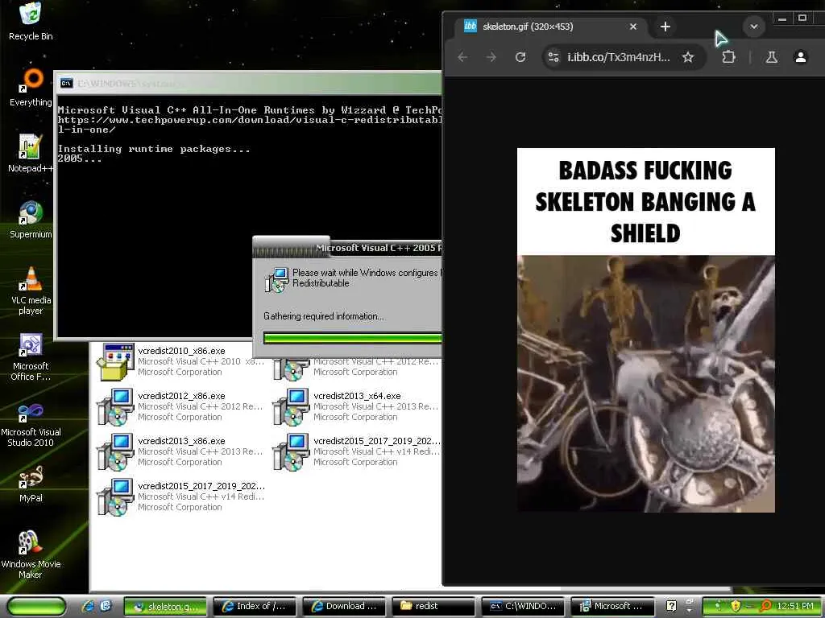Image resolution: width=825 pixels, height=618 pixels.
Task: Click 'Gathering required information...' status text
Action: pos(324,316)
